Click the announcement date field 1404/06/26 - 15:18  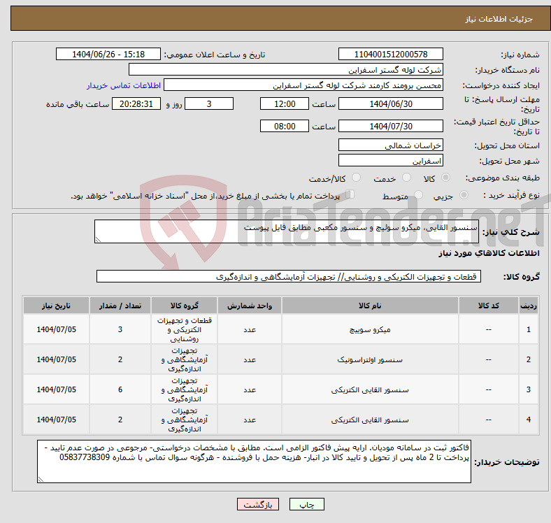coord(108,54)
